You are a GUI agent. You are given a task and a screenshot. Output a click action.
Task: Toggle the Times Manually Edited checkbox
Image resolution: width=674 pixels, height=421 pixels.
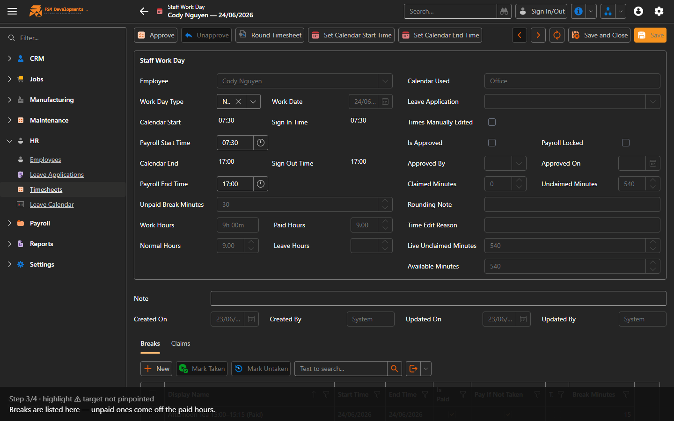[x=492, y=122]
